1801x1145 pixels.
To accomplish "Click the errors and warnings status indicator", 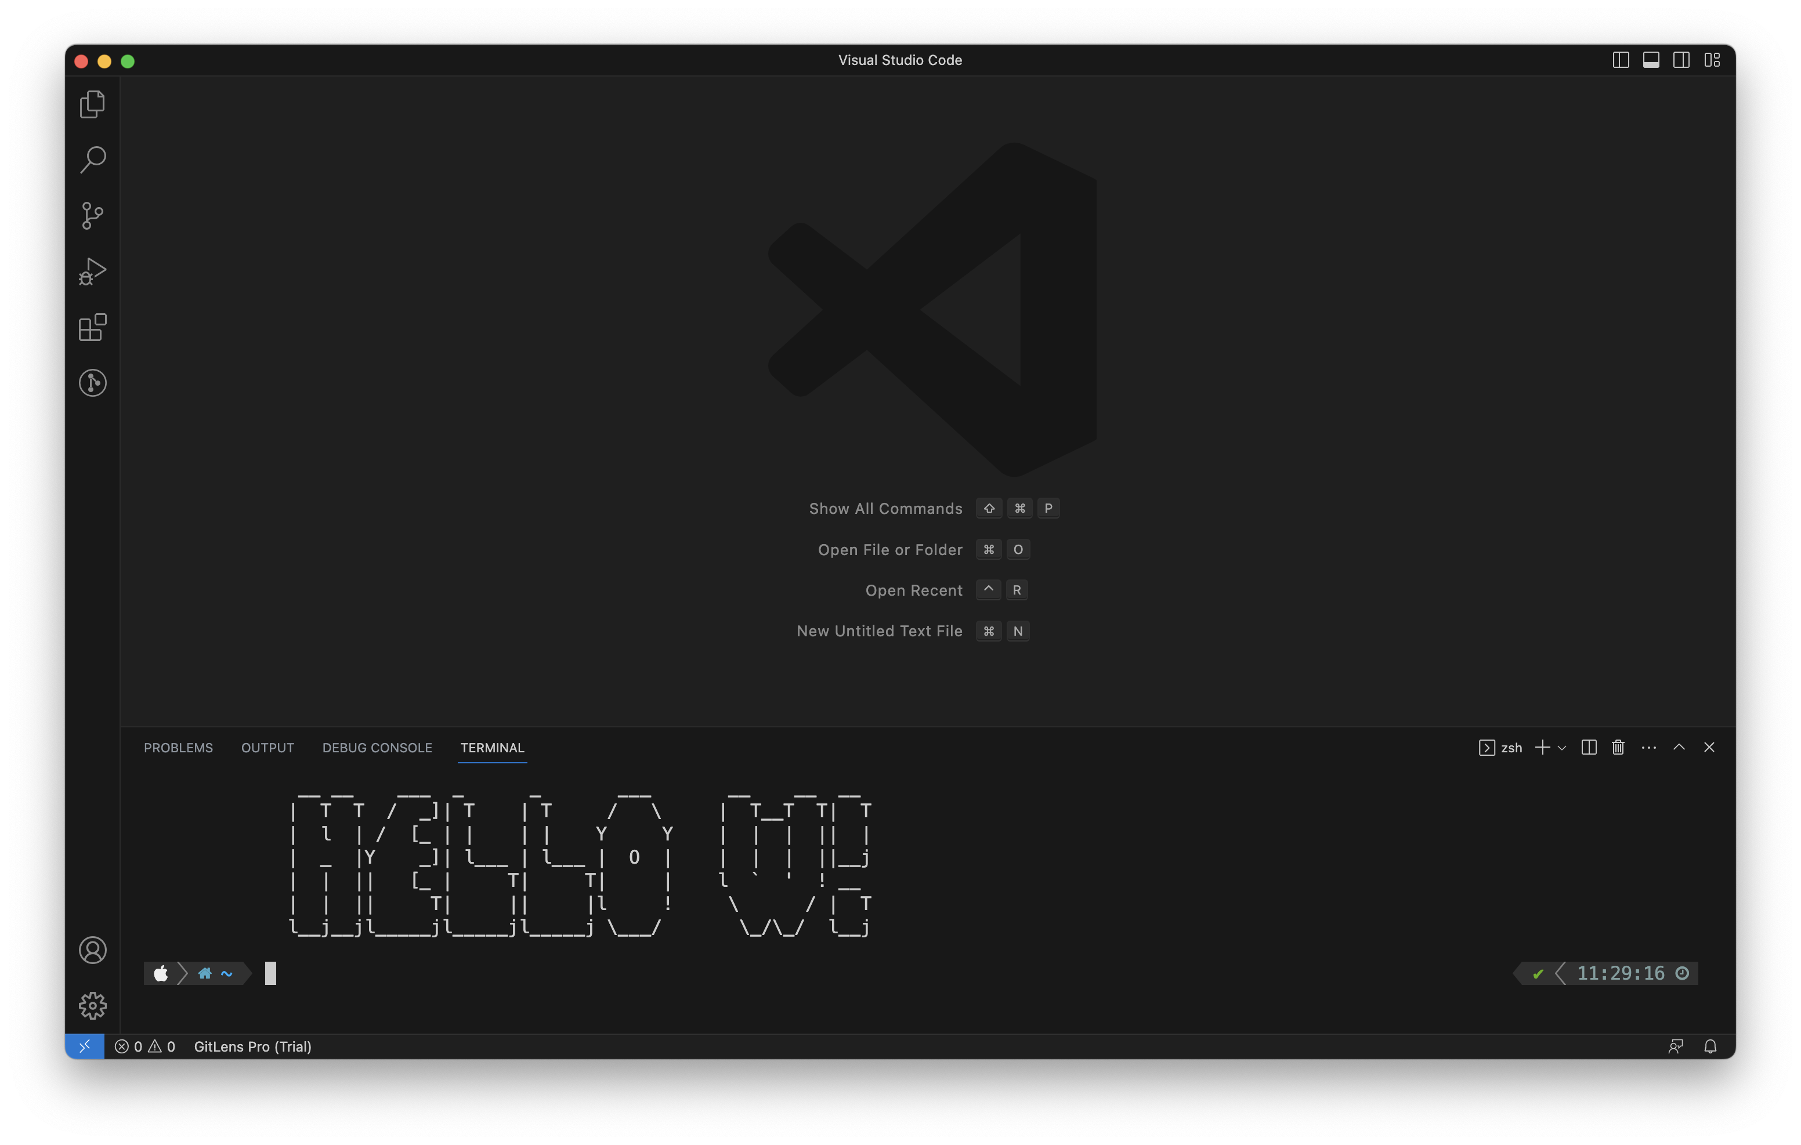I will click(145, 1046).
